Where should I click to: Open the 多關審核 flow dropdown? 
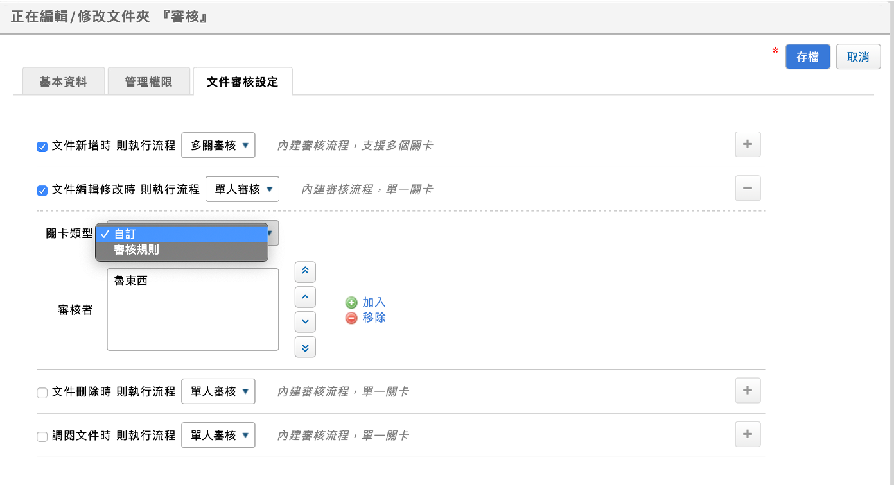[218, 146]
